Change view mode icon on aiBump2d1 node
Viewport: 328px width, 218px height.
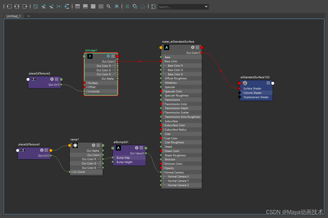coord(141,148)
